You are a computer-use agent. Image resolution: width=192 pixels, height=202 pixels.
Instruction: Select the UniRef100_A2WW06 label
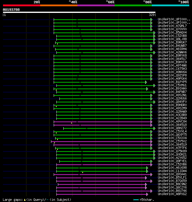tap(172, 52)
